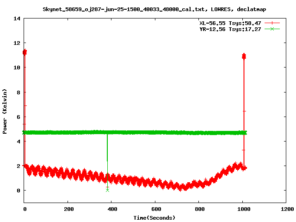Click the x-axis tick label 200

click(x=68, y=209)
